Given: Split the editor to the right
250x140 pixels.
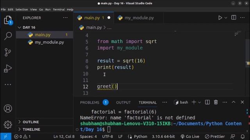Looking at the screenshot, I should pyautogui.click(x=234, y=17).
